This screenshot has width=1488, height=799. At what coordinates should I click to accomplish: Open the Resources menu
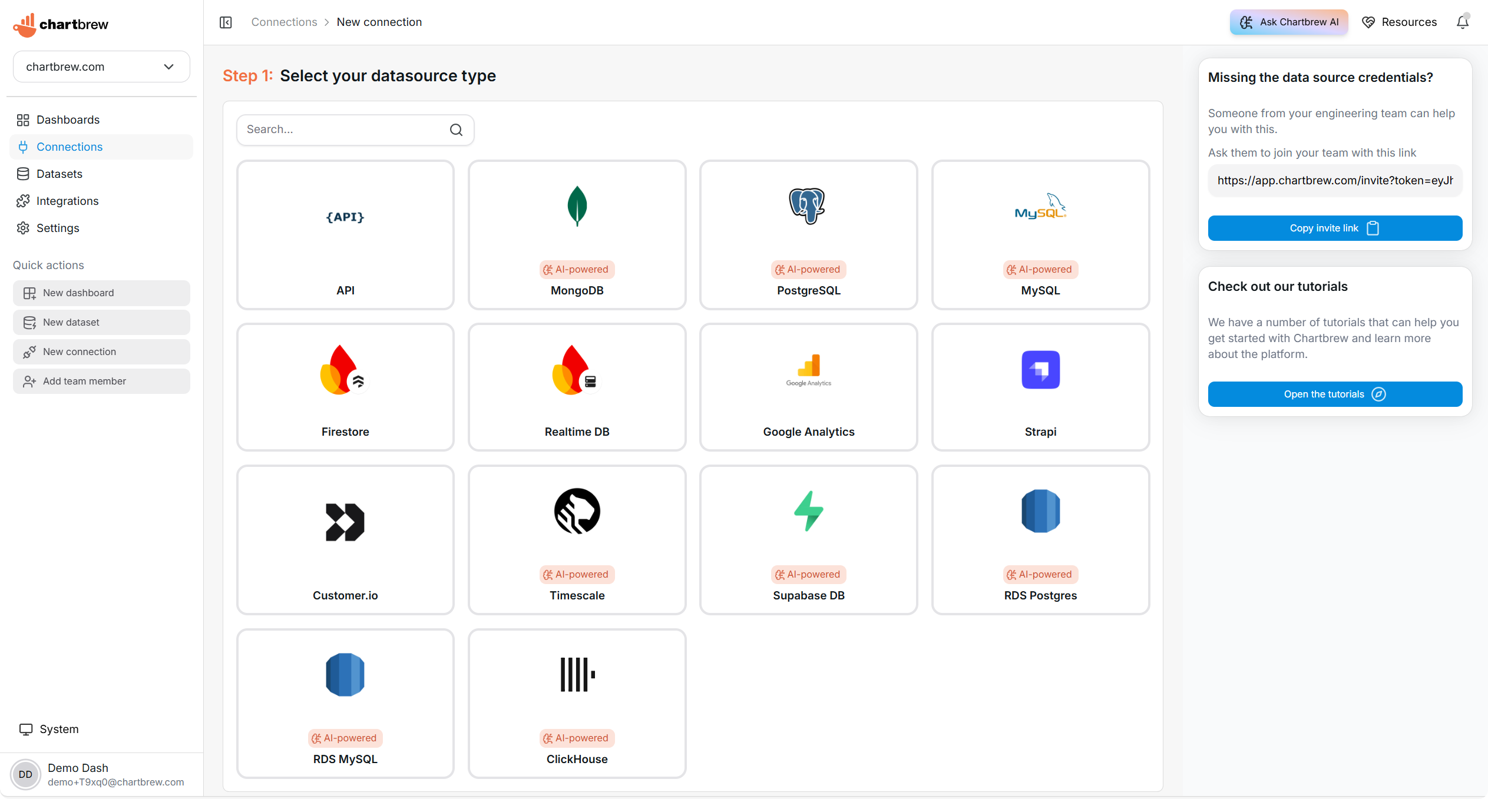1399,22
